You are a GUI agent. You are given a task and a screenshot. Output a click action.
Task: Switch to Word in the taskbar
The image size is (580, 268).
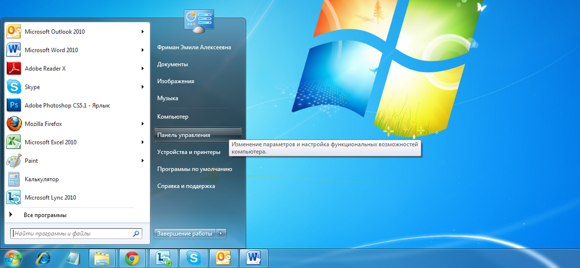pyautogui.click(x=253, y=258)
